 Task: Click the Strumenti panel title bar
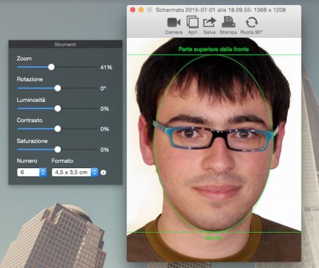(x=65, y=45)
